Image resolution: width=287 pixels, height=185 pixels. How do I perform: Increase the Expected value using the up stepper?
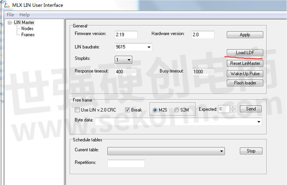(x=232, y=107)
